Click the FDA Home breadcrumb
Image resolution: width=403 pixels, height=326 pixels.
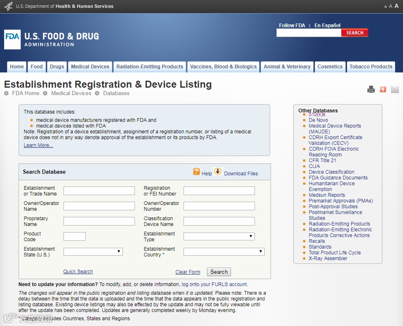pos(26,93)
